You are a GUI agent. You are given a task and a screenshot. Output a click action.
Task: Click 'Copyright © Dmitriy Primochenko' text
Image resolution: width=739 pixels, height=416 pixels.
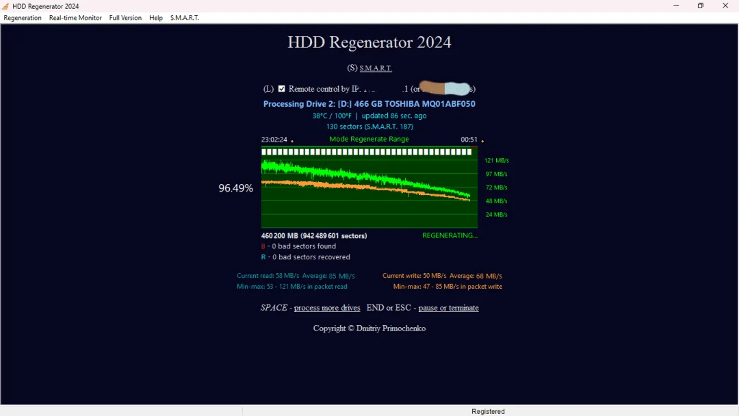369,328
